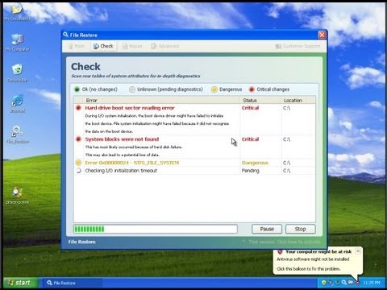This screenshot has height=290, width=387.
Task: Click 'Click this balloon to fix' text
Action: pyautogui.click(x=309, y=269)
